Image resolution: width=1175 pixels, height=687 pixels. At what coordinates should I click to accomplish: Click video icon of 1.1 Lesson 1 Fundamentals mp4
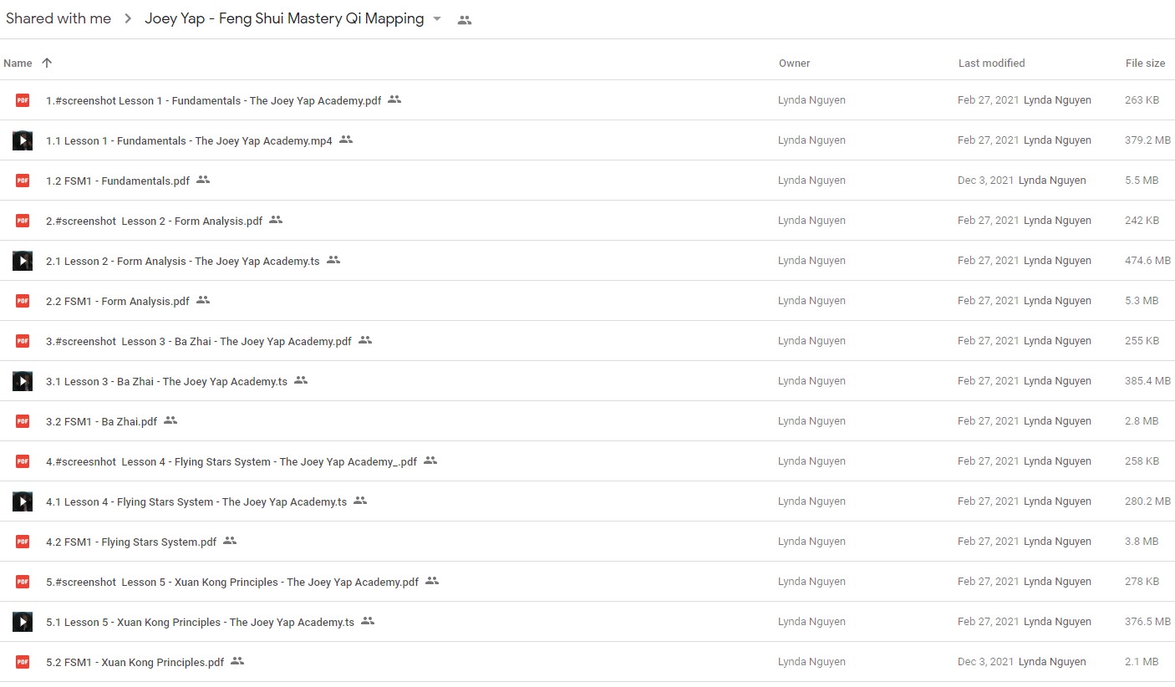point(23,140)
